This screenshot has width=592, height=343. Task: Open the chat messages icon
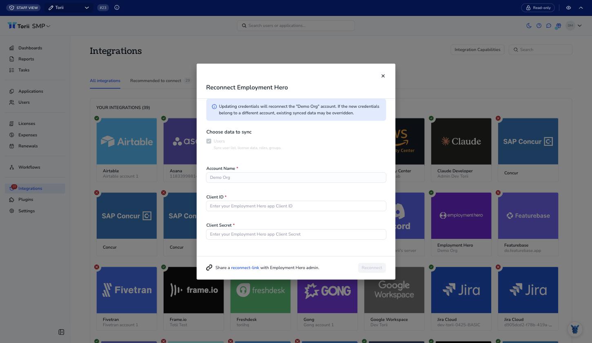pyautogui.click(x=549, y=26)
